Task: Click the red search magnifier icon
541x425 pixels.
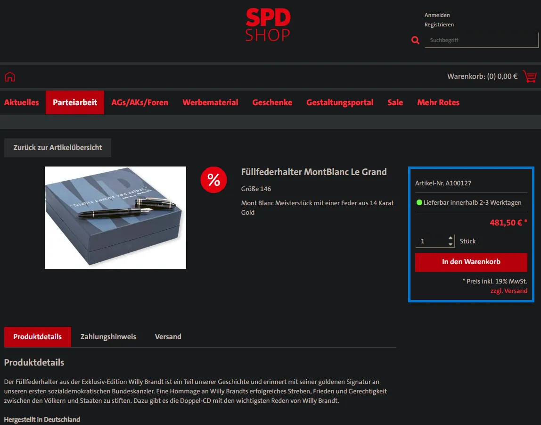Action: pyautogui.click(x=415, y=41)
